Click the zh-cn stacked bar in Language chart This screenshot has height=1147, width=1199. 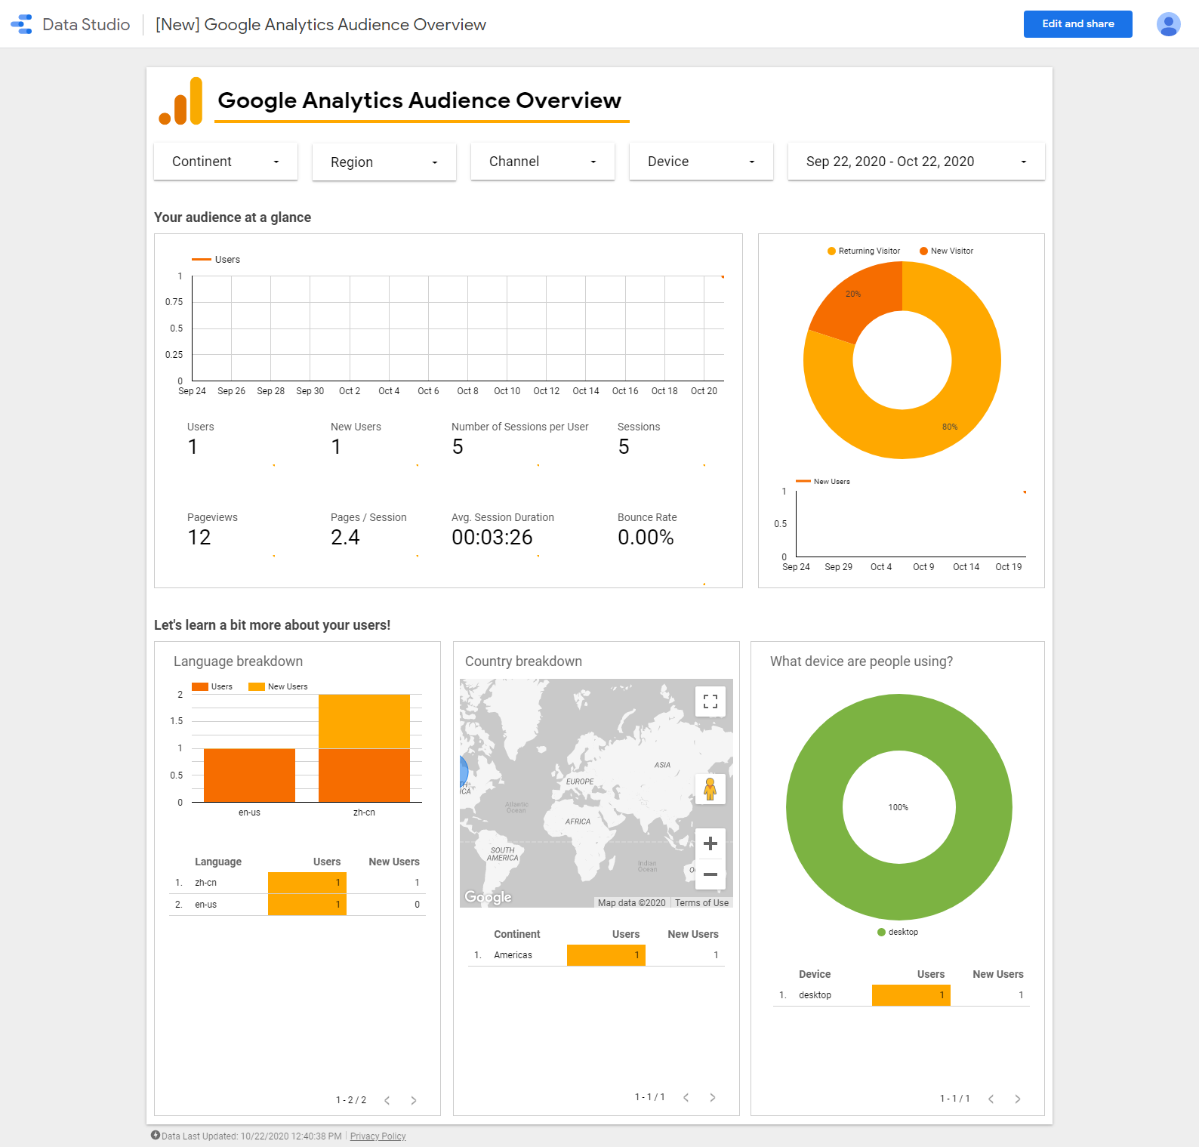(364, 748)
